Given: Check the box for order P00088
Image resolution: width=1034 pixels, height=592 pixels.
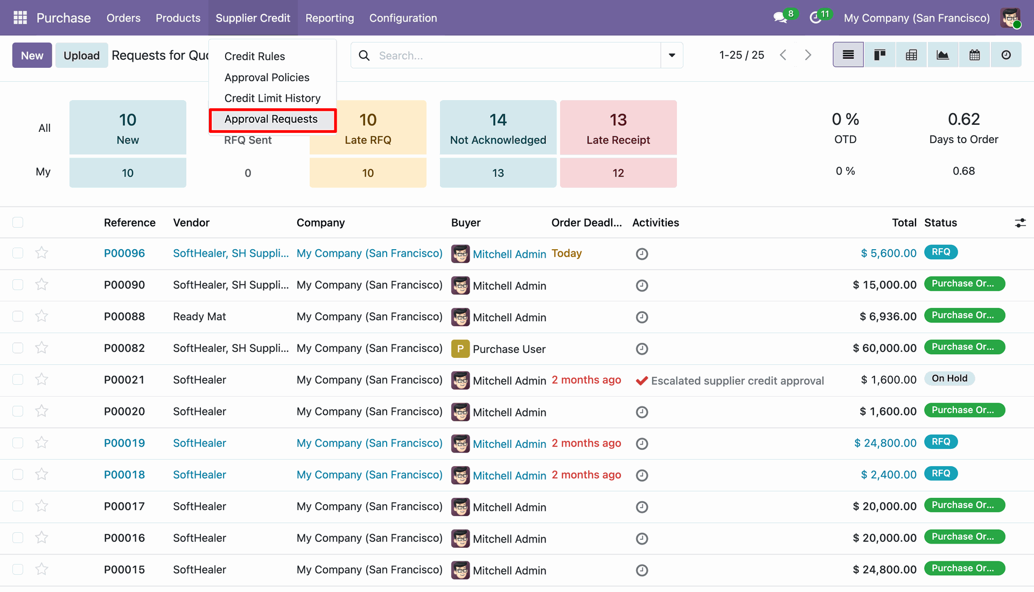Looking at the screenshot, I should [18, 316].
